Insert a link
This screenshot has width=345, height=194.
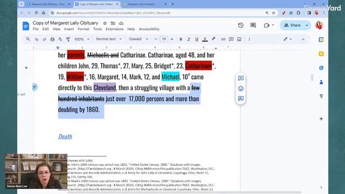[x=223, y=39]
